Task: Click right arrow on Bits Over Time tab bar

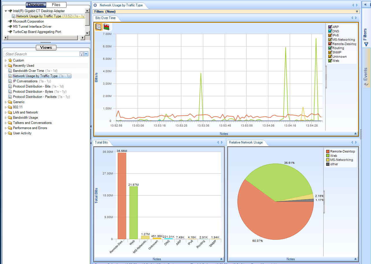Action: tap(356, 18)
